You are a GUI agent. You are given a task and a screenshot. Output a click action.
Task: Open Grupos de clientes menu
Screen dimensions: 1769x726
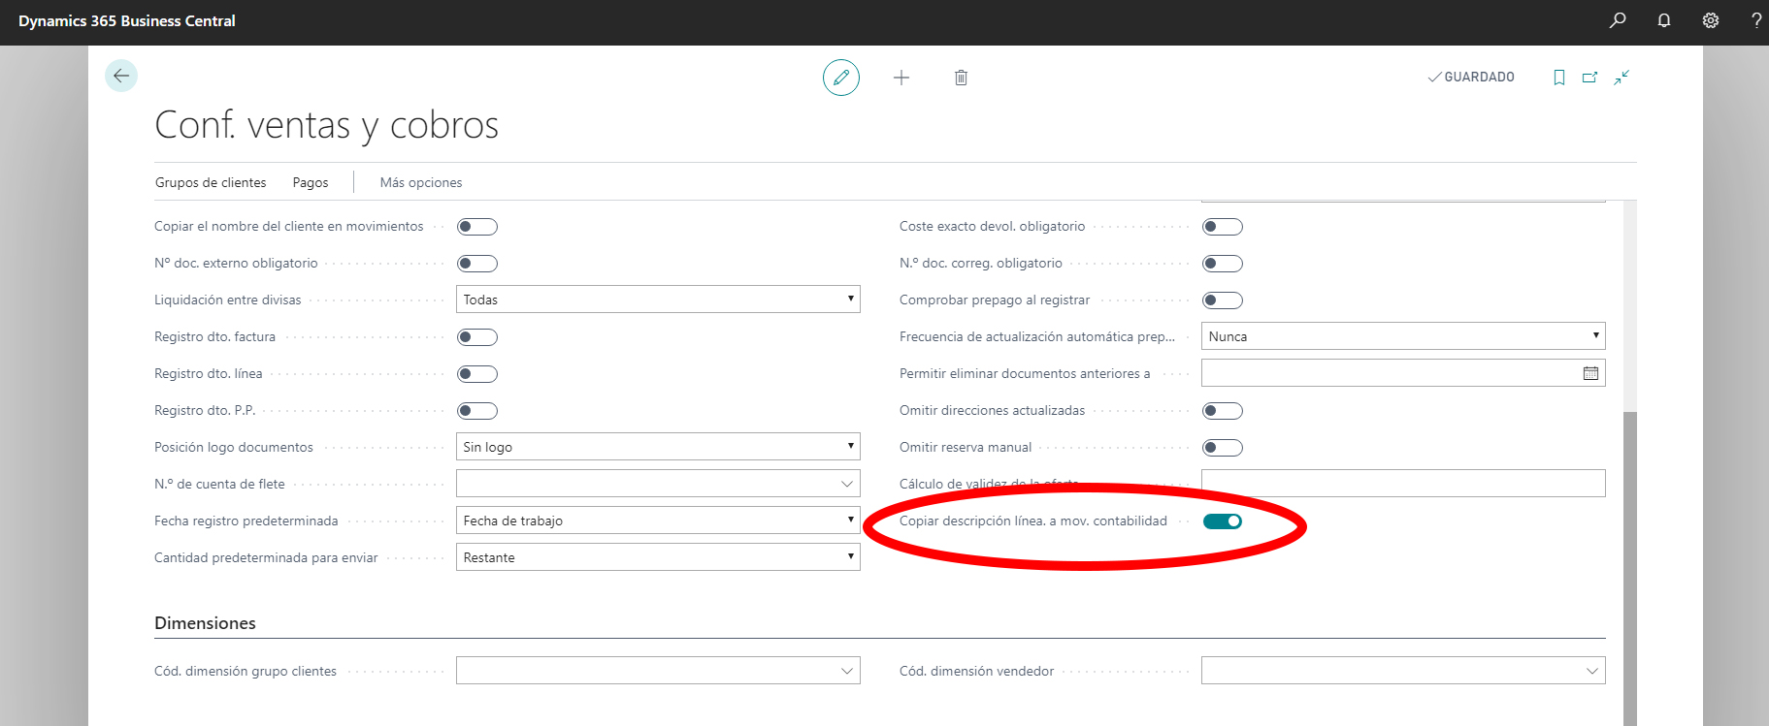pos(211,182)
